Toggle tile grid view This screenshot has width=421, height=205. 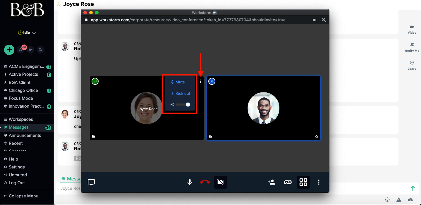click(303, 182)
